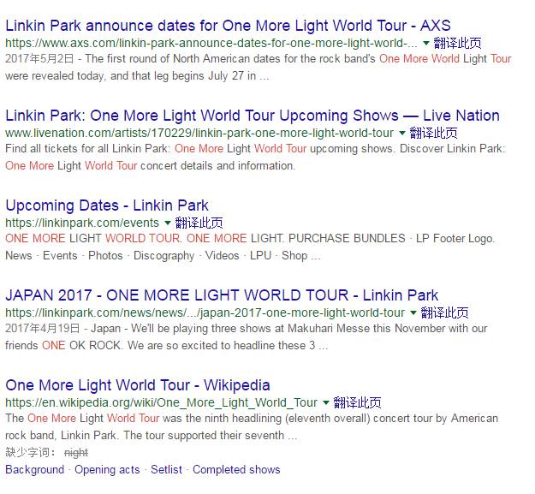This screenshot has width=535, height=494.
Task: Translate the linkinpark.com/events result page
Action: click(x=199, y=223)
